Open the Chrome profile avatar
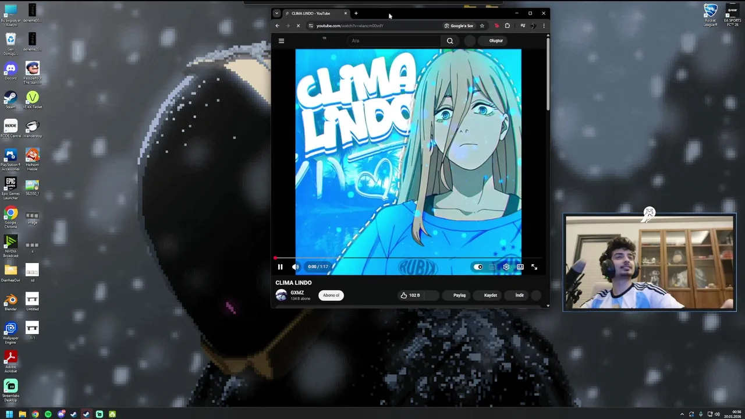The height and width of the screenshot is (419, 745). (533, 26)
